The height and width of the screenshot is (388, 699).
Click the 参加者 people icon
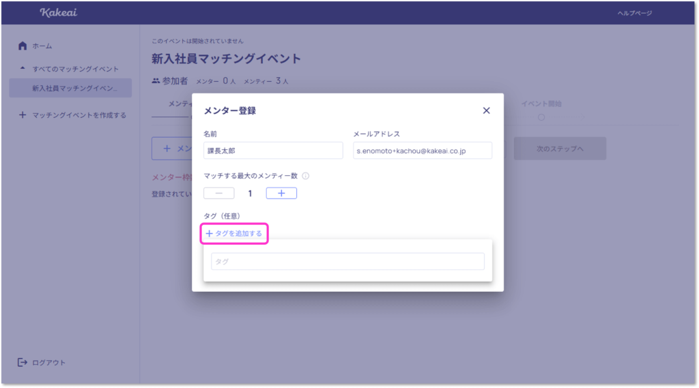tap(156, 81)
